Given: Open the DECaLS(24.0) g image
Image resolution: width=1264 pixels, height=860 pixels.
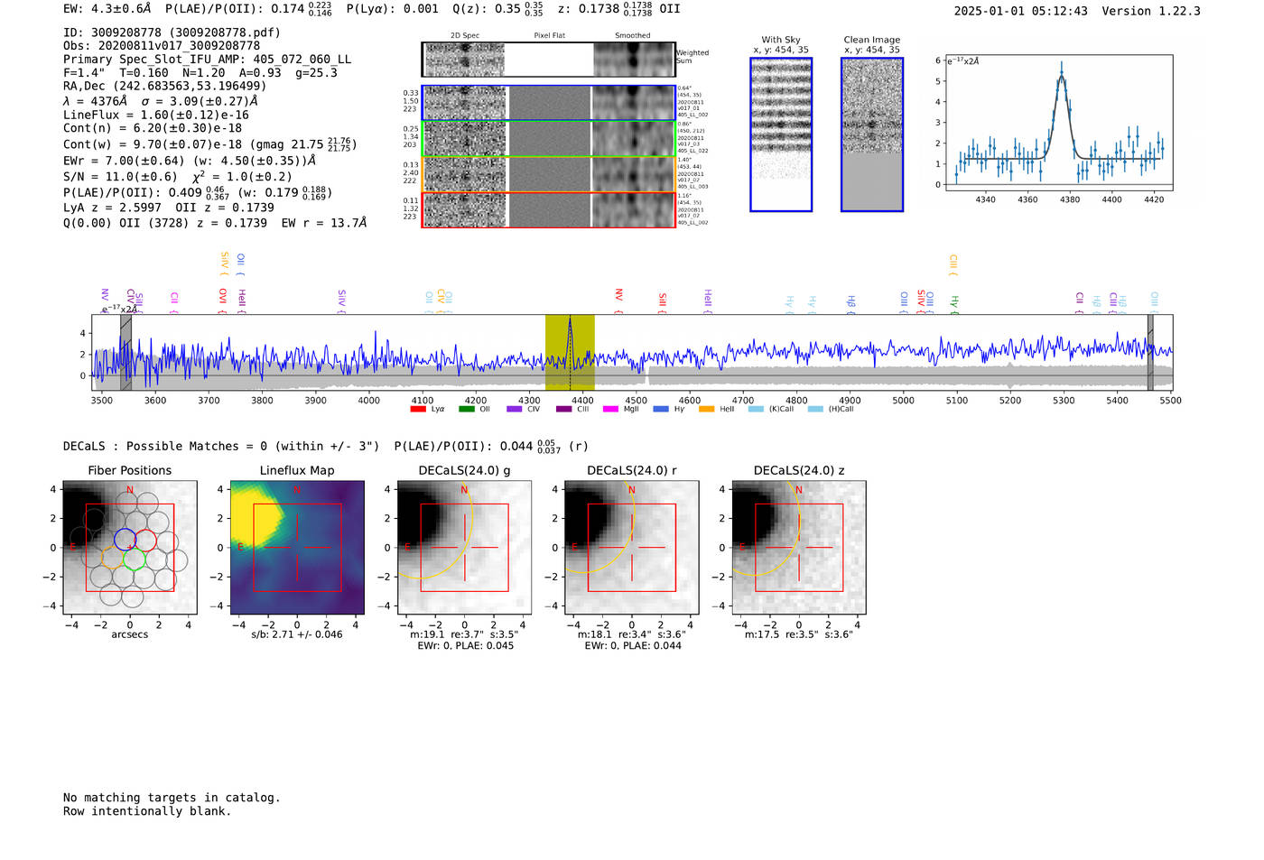Looking at the screenshot, I should [464, 547].
